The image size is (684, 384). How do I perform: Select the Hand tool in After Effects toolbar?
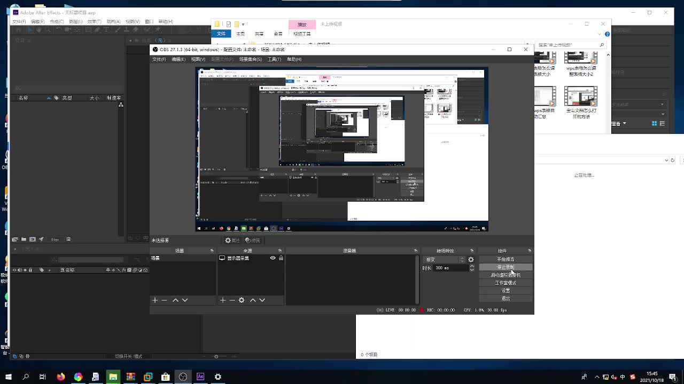(x=38, y=29)
